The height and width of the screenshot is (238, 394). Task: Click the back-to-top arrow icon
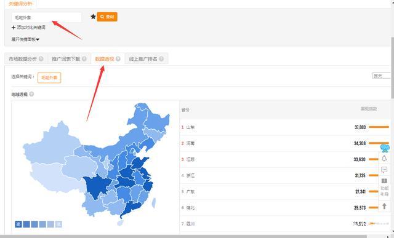coord(384,206)
